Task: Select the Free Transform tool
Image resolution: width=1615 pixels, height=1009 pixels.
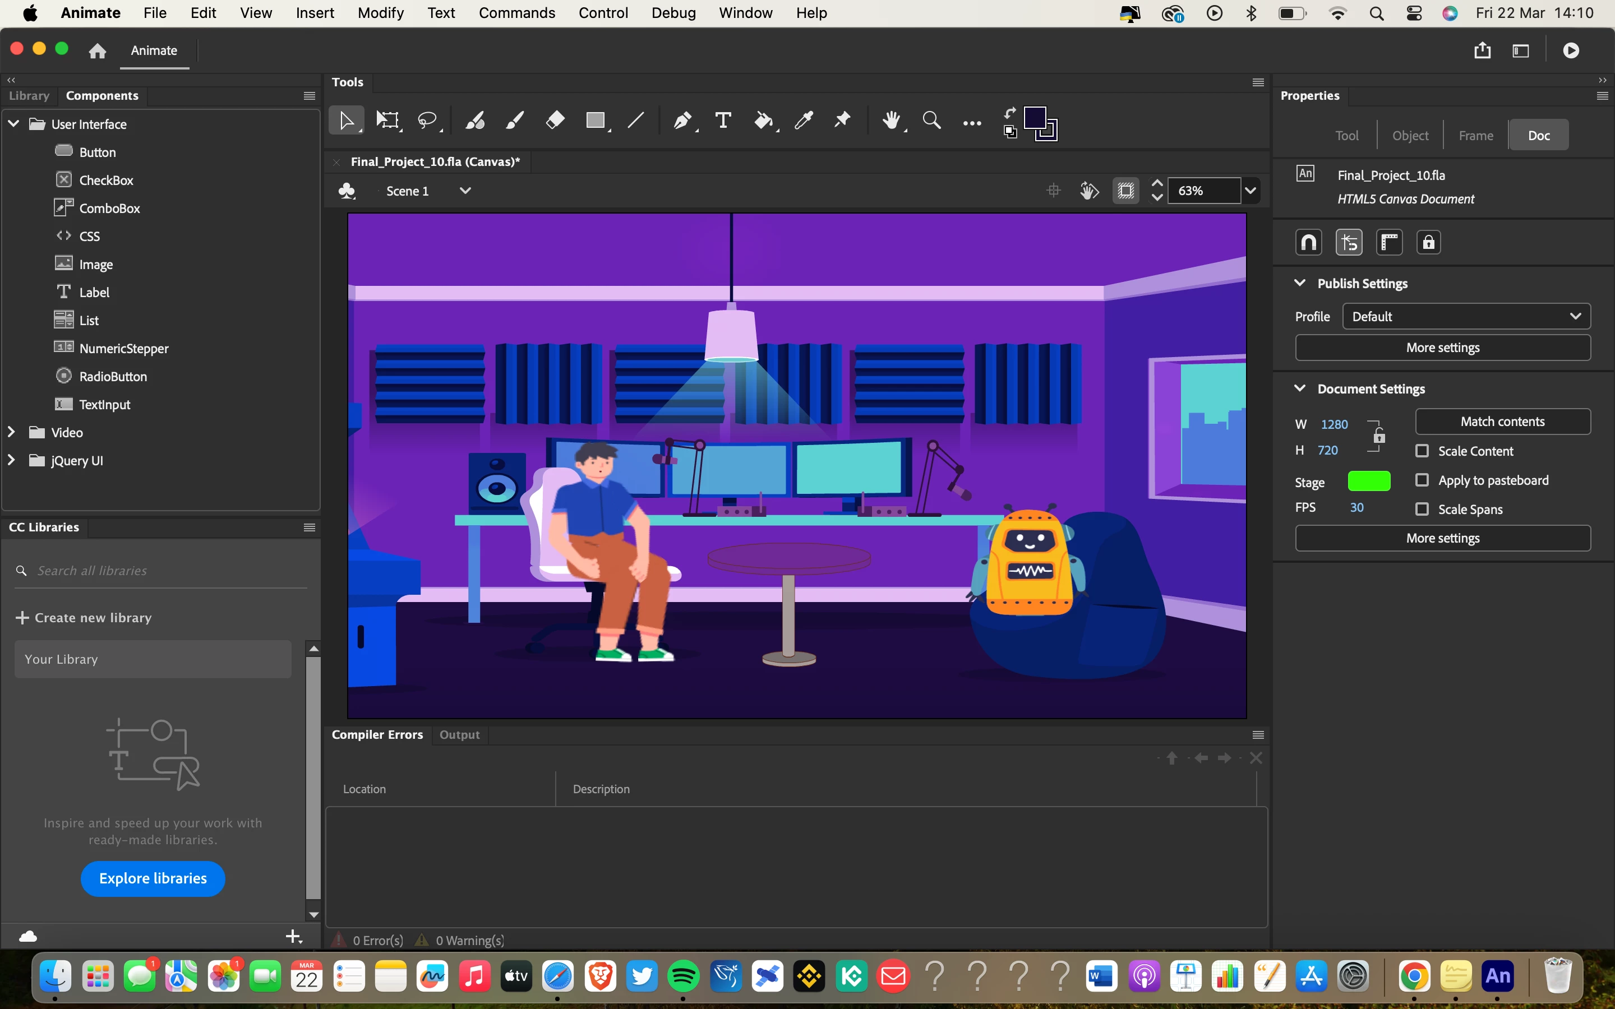Action: (387, 121)
